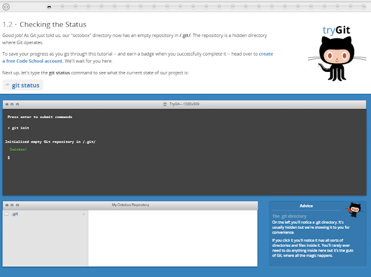Expand the .git directory arrow

(x=83, y=214)
